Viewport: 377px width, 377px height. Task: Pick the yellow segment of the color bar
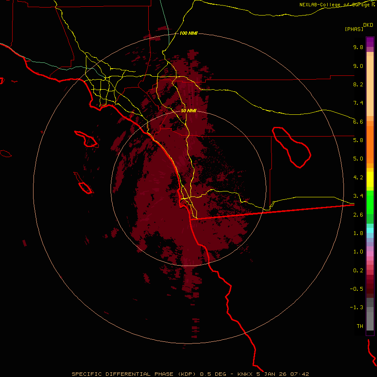point(370,179)
